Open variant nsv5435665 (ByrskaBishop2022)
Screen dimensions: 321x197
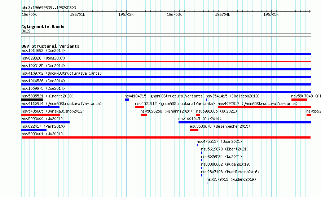point(53,111)
